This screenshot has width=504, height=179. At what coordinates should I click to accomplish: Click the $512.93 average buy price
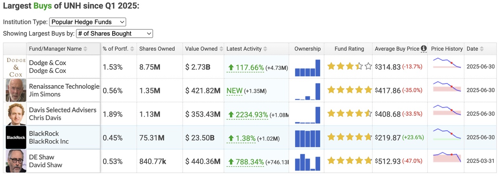(387, 161)
